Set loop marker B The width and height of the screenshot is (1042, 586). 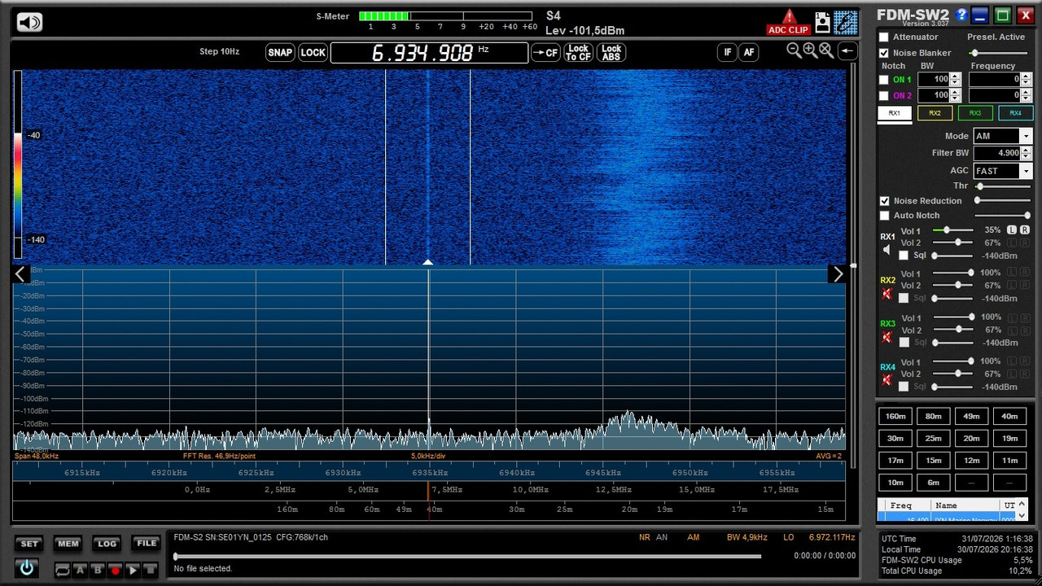coord(98,570)
